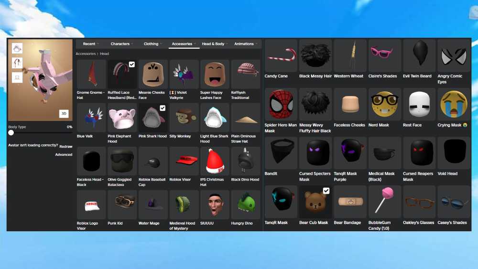Select the Candy Cane accessory
The height and width of the screenshot is (269, 478).
(x=281, y=55)
